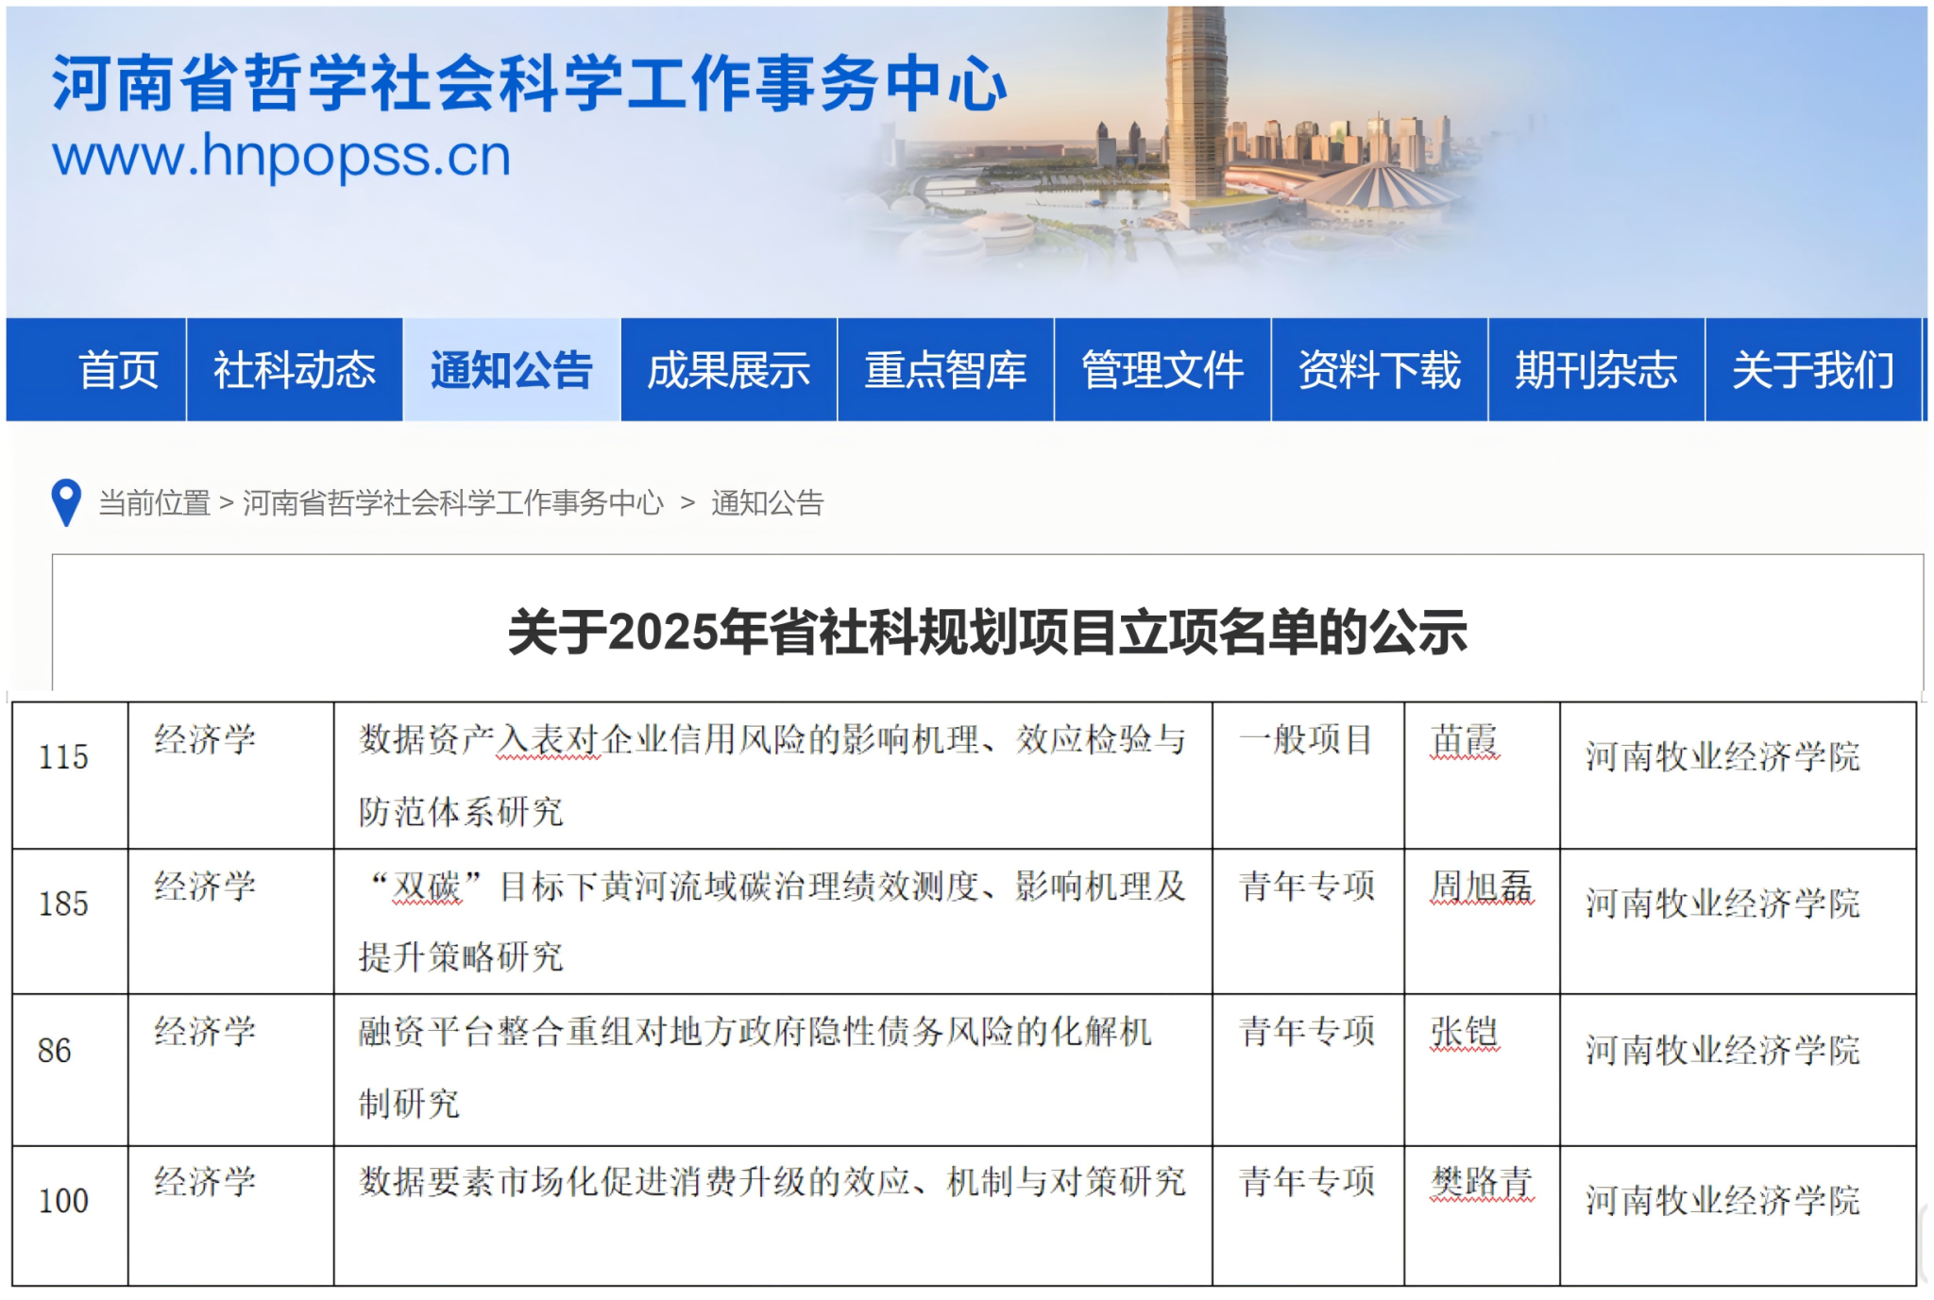Open 重点智库 navigation item
The height and width of the screenshot is (1300, 1934).
(945, 369)
